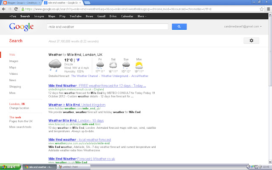Open Weather Mile End, London - 10 days result
Screen dimensions: 272x170
coord(76,120)
